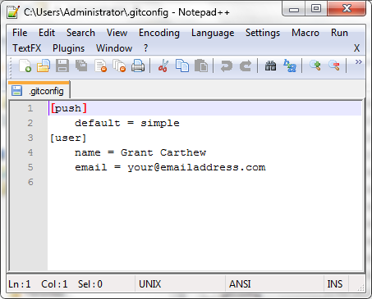This screenshot has height=299, width=372.
Task: Undo the last action
Action: 227,66
